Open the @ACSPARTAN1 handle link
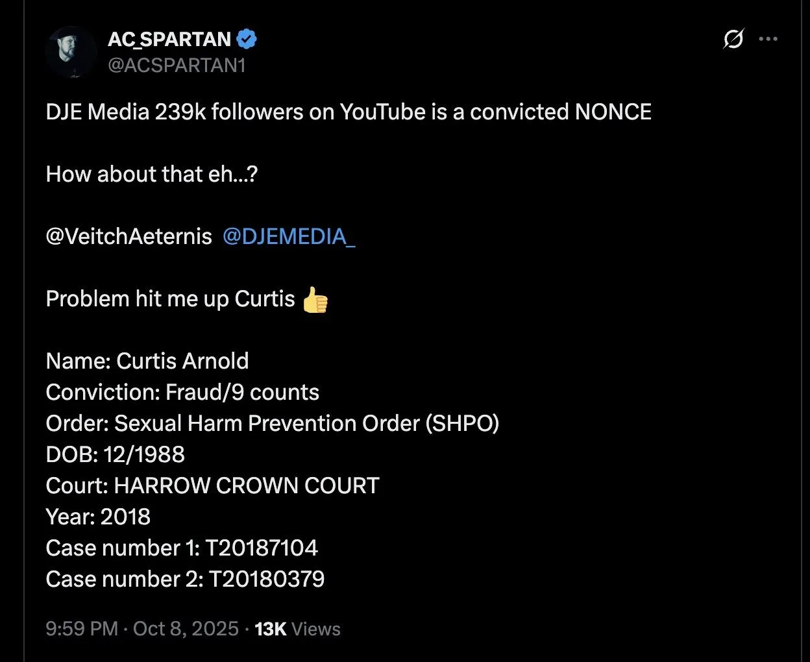This screenshot has height=662, width=810. [177, 66]
